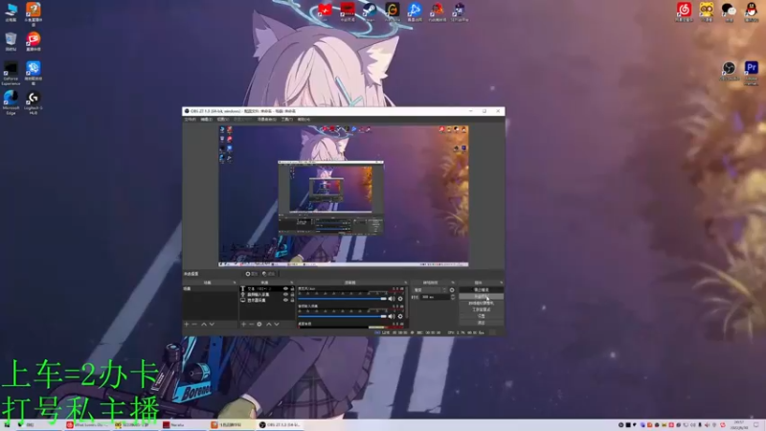Select the text source row in Sources
Viewport: 766px width, 431px height.
[267, 289]
